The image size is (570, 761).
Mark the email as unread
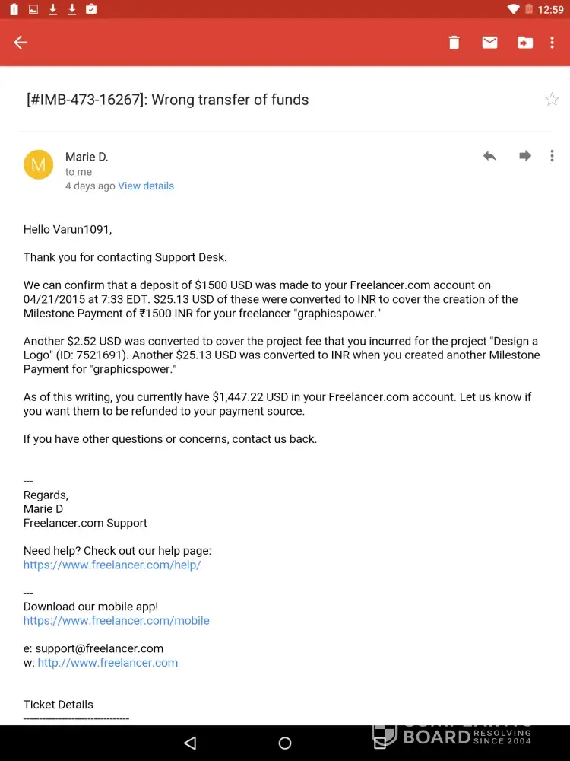[489, 43]
